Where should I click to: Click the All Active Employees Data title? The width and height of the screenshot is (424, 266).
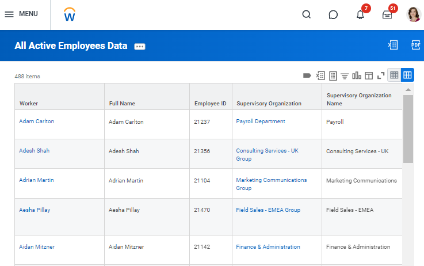(x=71, y=45)
